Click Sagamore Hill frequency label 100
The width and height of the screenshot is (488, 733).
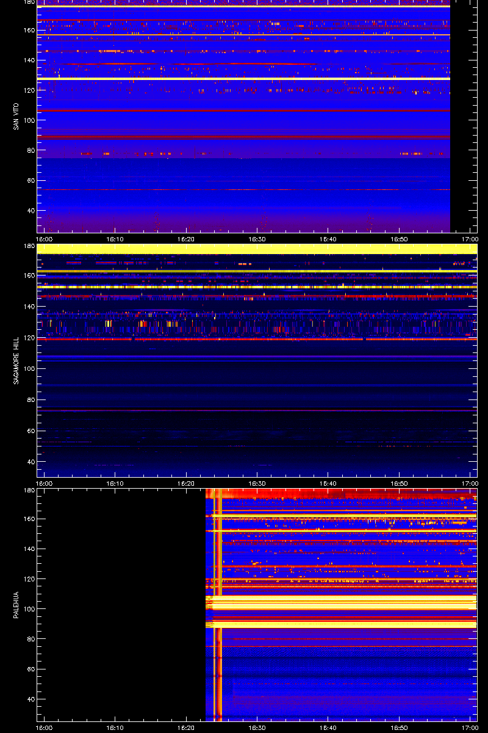click(29, 368)
